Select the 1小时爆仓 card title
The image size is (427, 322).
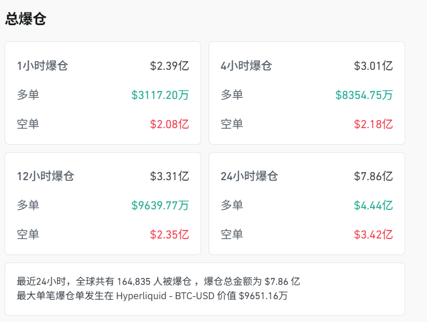(42, 66)
